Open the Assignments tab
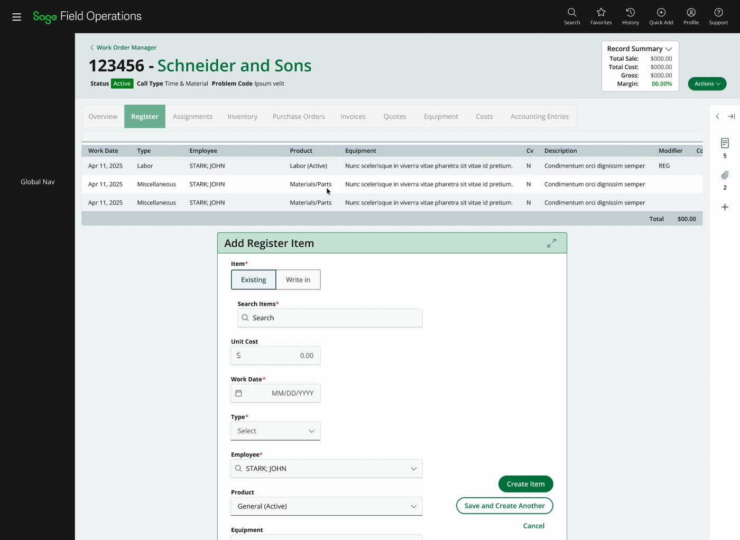740x540 pixels. click(192, 116)
